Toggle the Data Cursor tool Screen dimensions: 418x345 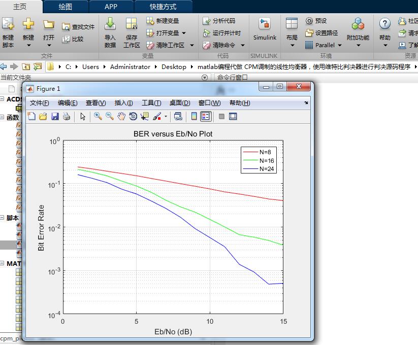[145, 116]
